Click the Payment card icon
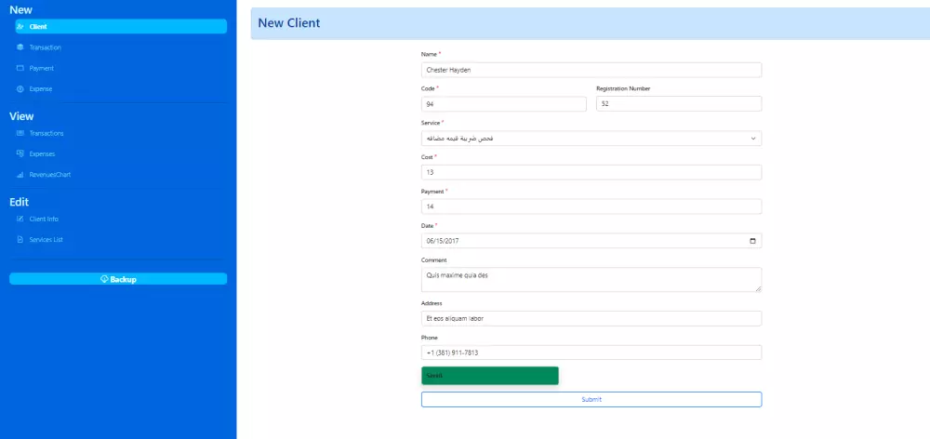 coord(20,68)
